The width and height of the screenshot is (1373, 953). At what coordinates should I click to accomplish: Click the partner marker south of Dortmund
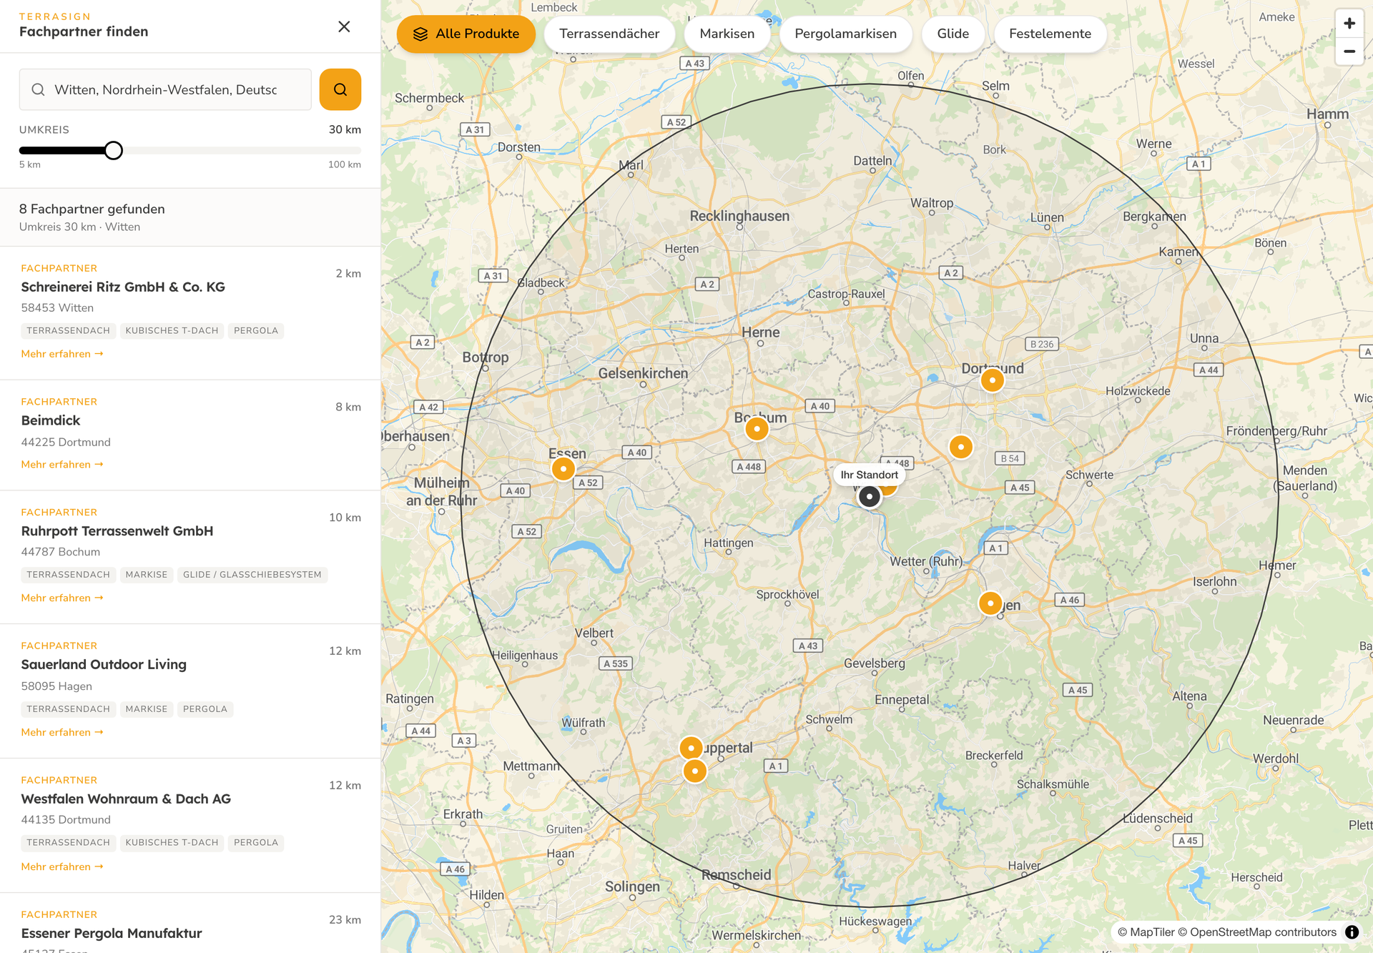point(961,448)
